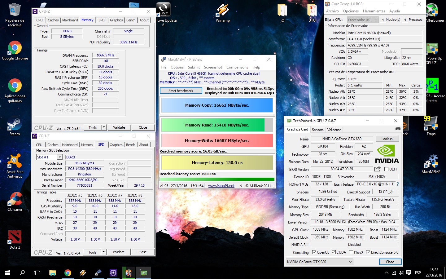Expand Tools arrow in CPU-Z SPD window
The height and width of the screenshot is (279, 446).
point(103,252)
